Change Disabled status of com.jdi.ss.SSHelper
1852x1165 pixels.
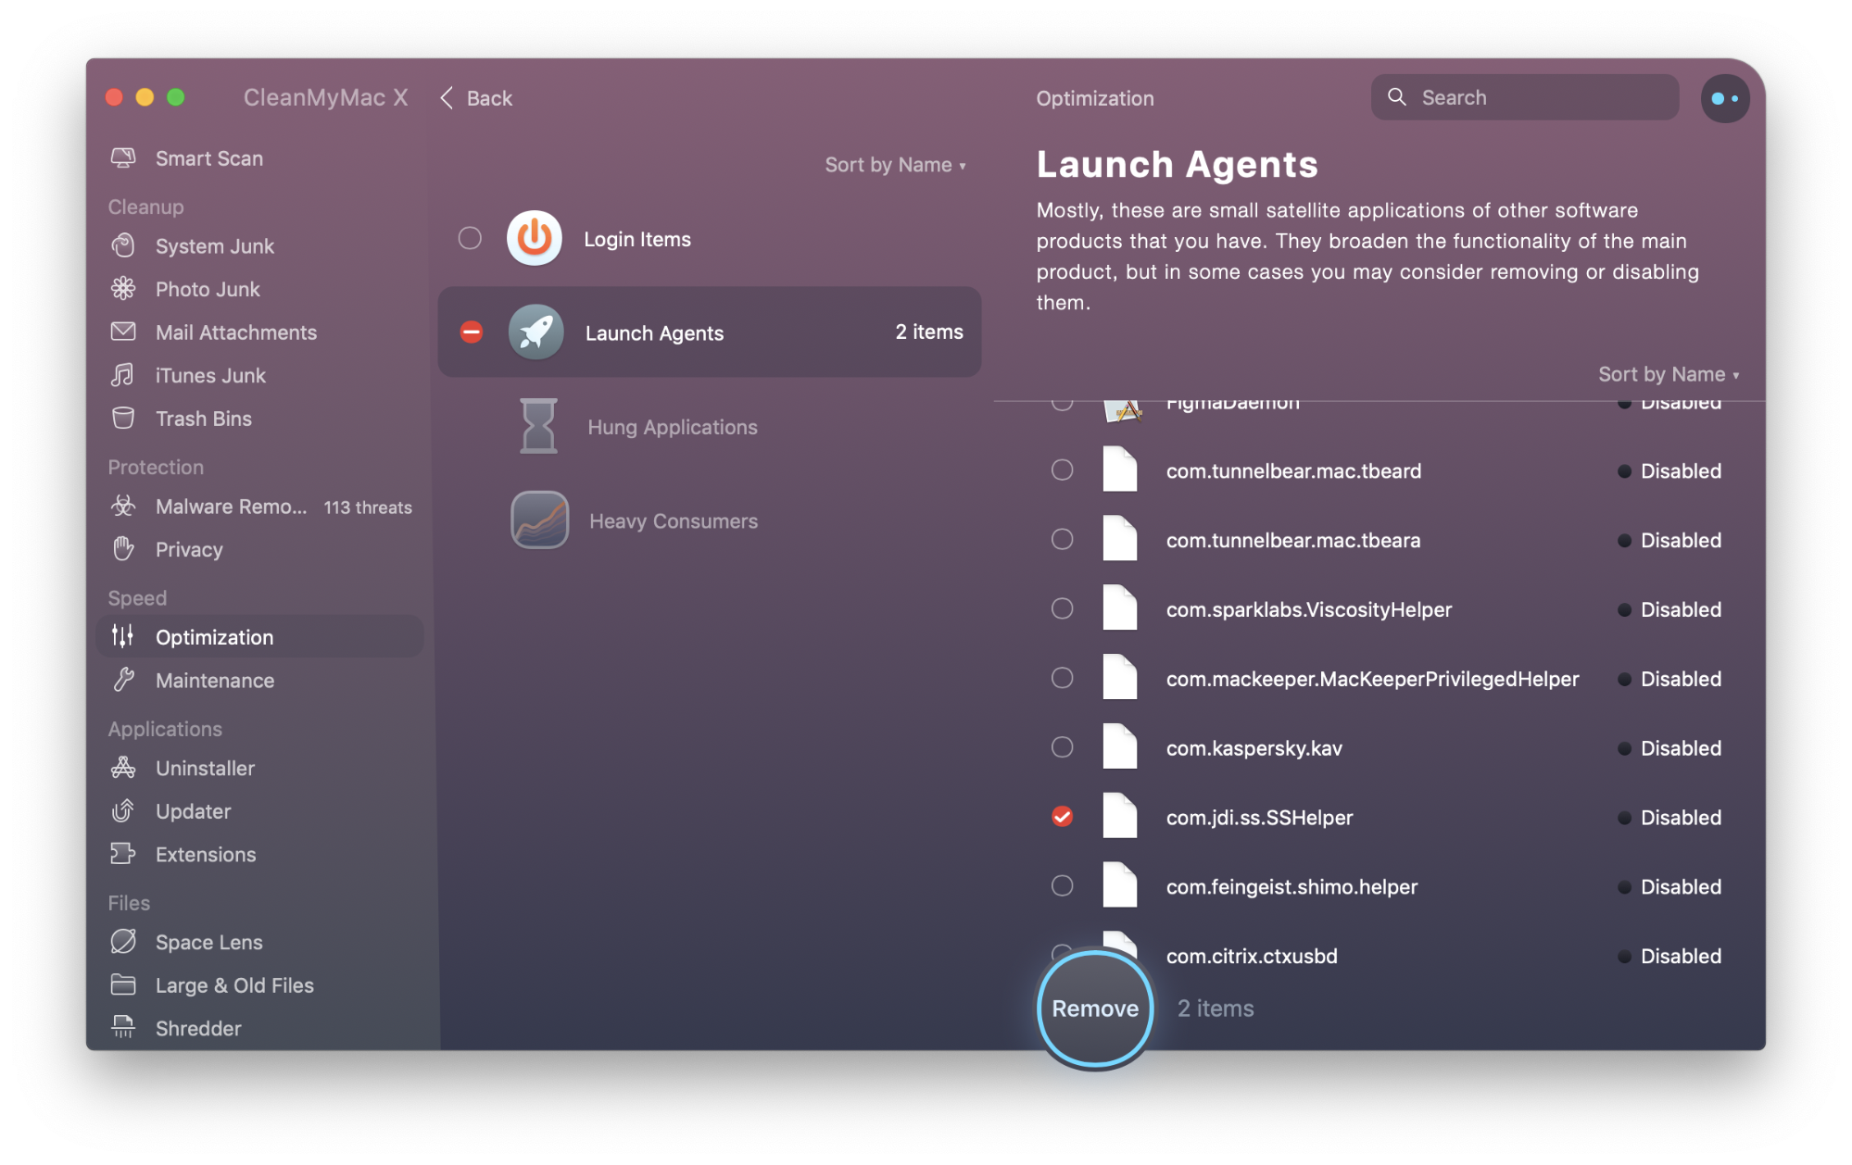1669,817
